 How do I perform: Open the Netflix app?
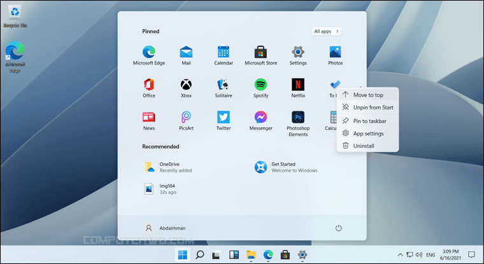pos(298,88)
